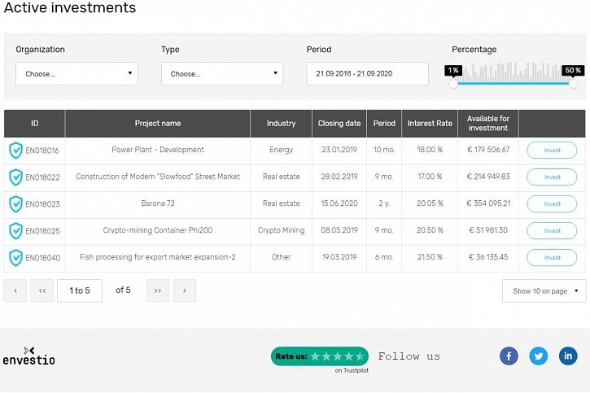This screenshot has height=393, width=590.
Task: Click the shield icon beside EN018022
Action: (x=15, y=177)
